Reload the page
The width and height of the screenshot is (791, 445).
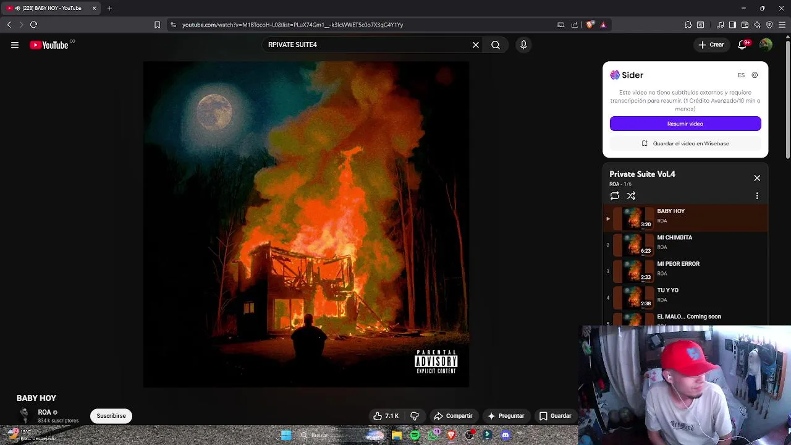[34, 25]
